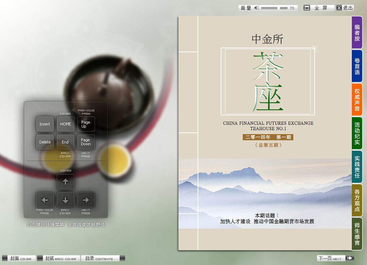
Task: Click the up arrow navigation icon
Action: click(65, 182)
